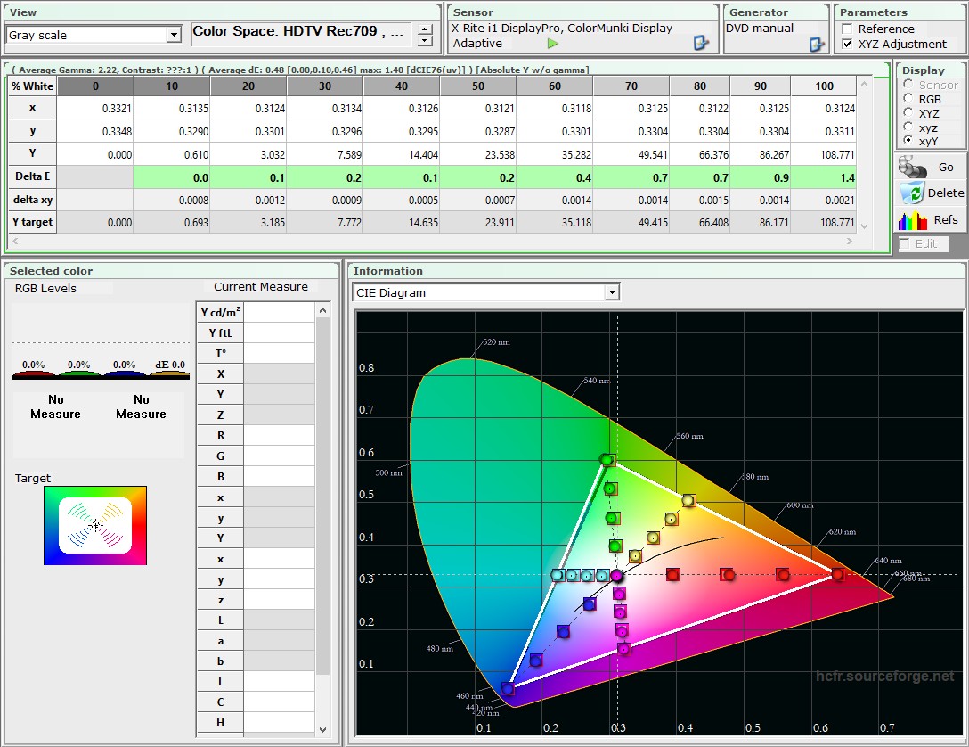Click the Go measurement camera icon
This screenshot has width=969, height=747.
(912, 167)
